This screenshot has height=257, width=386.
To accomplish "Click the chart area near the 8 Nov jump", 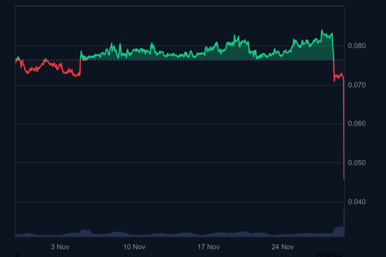I will [x=81, y=58].
